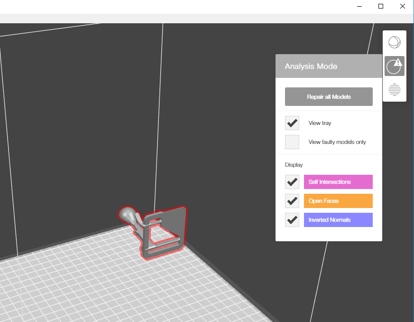Maximize the application window

pyautogui.click(x=381, y=6)
